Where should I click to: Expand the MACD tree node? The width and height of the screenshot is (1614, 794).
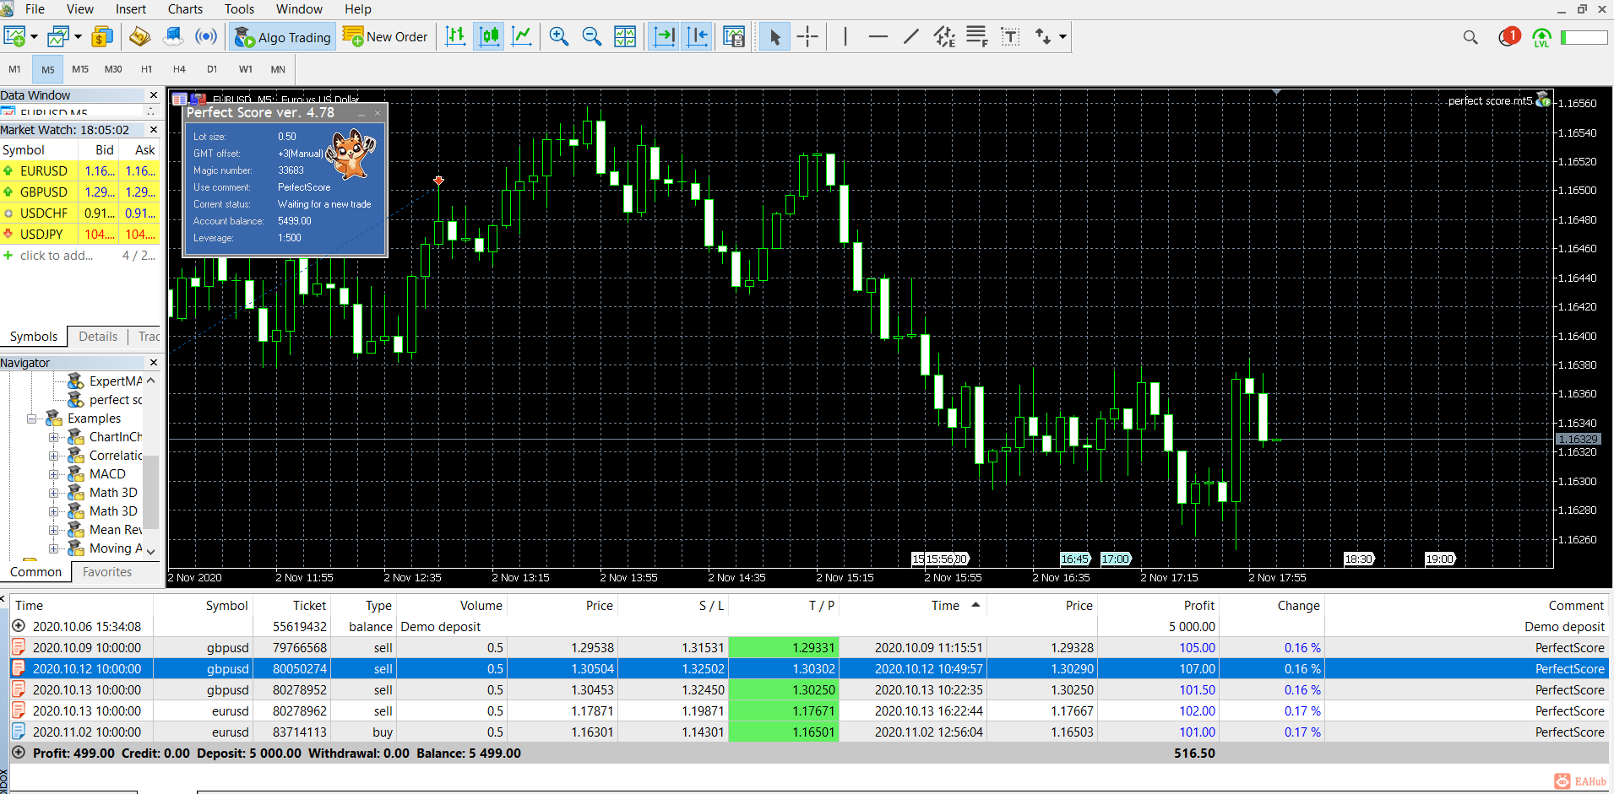[54, 474]
